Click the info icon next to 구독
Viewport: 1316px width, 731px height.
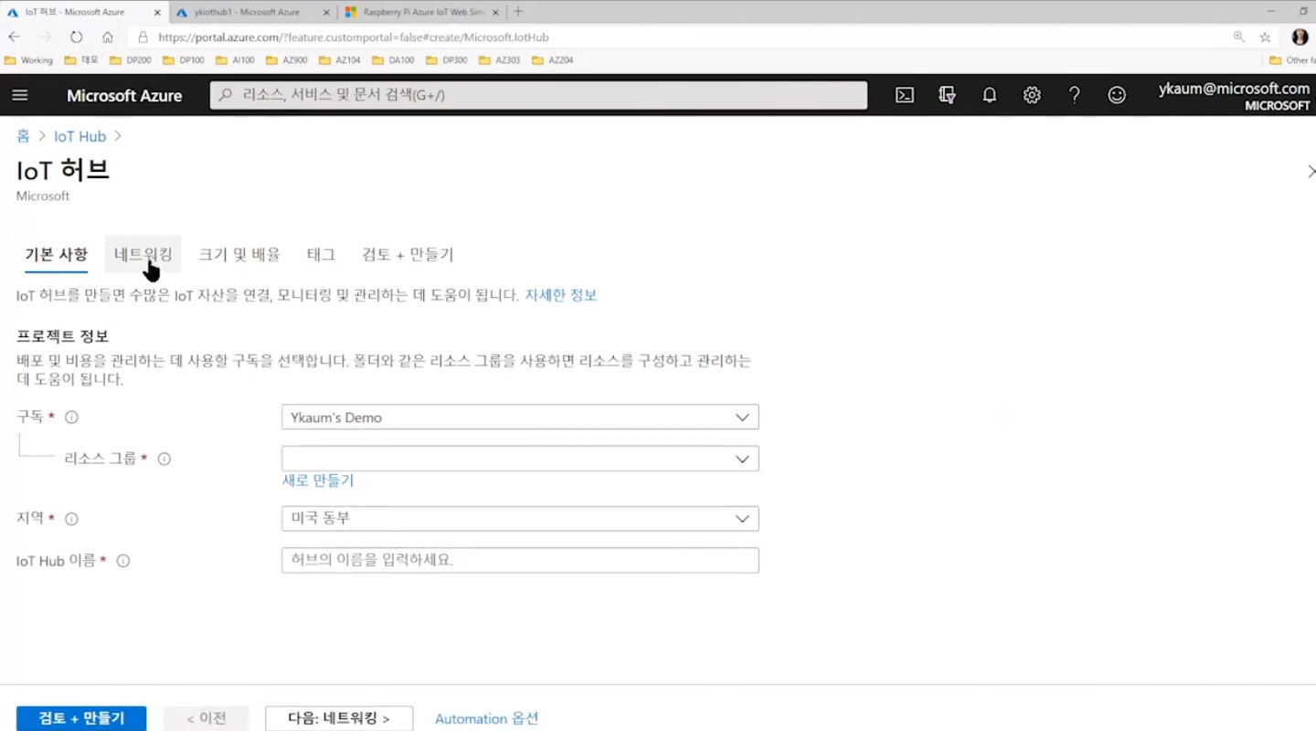[71, 417]
